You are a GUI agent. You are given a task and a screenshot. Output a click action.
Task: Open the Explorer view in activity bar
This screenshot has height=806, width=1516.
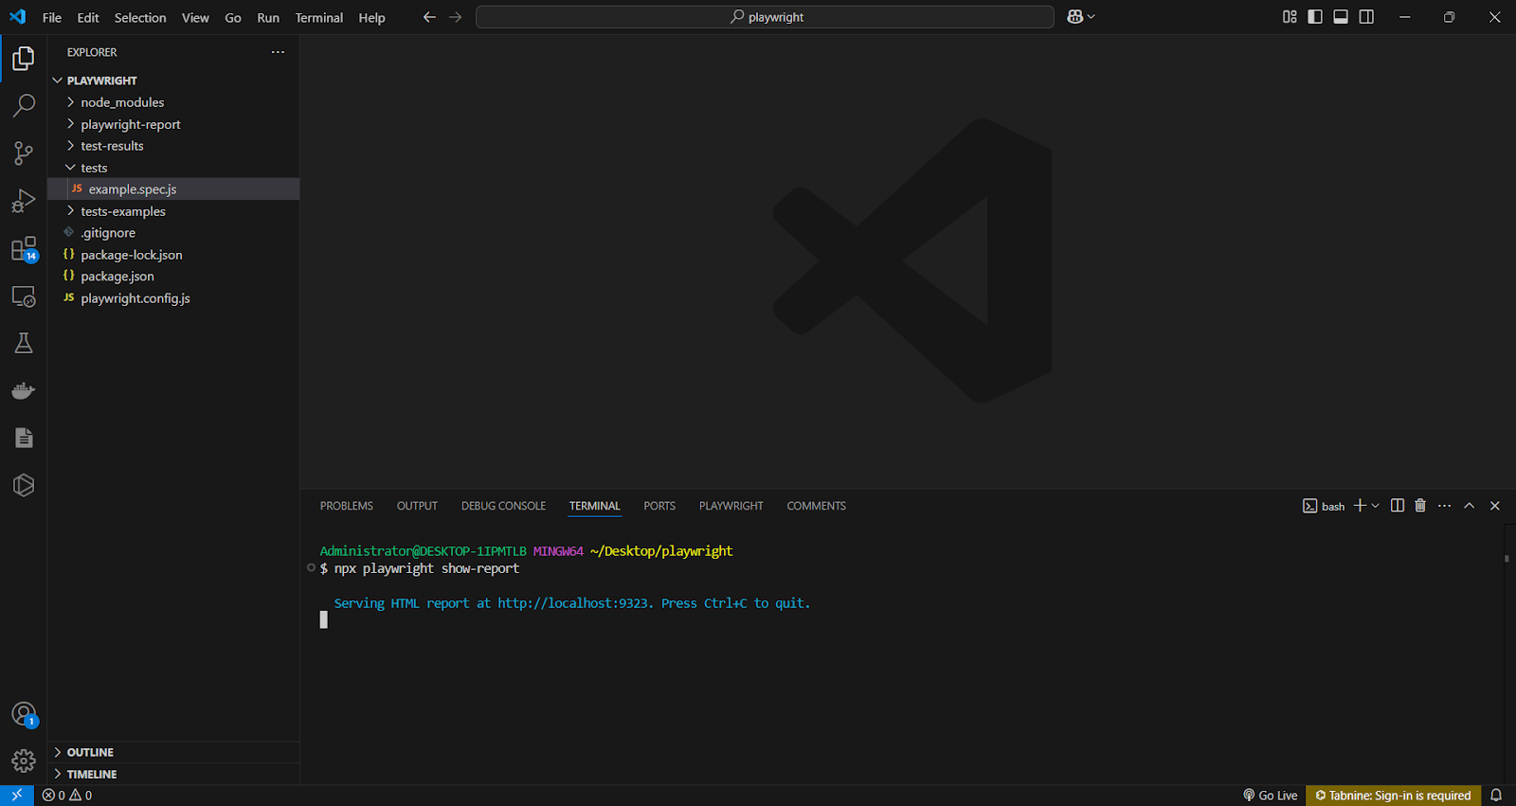pos(24,59)
